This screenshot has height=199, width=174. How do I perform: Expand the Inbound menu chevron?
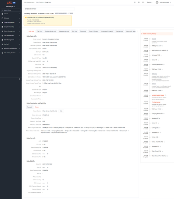pos(19,14)
